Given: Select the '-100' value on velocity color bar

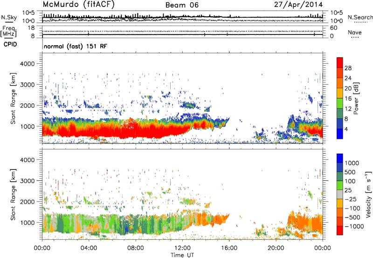Looking at the screenshot, I should point(352,208).
